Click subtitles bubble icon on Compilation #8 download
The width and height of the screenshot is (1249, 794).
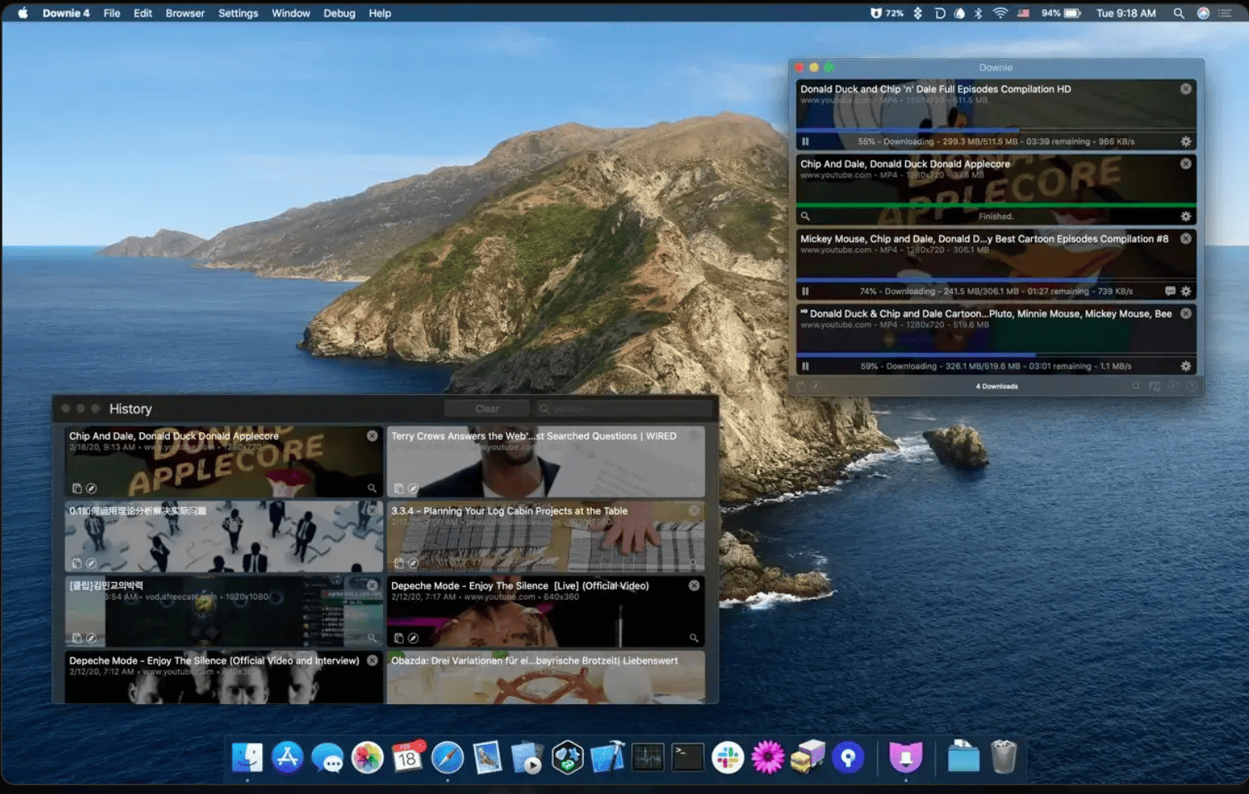point(1170,292)
